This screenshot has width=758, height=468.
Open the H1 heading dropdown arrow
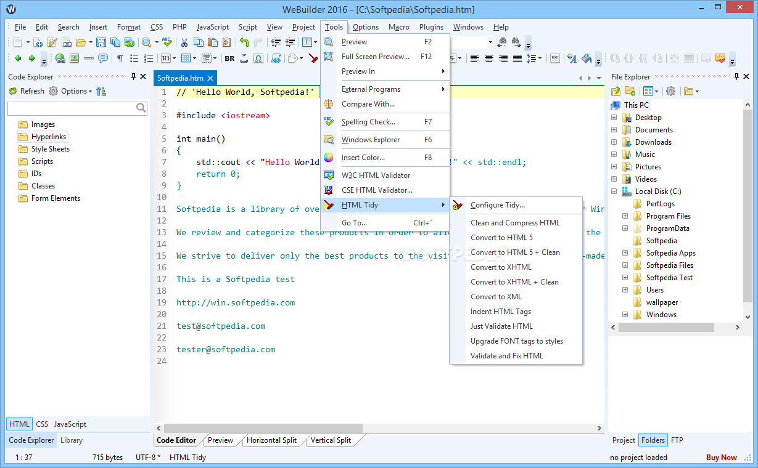(173, 58)
